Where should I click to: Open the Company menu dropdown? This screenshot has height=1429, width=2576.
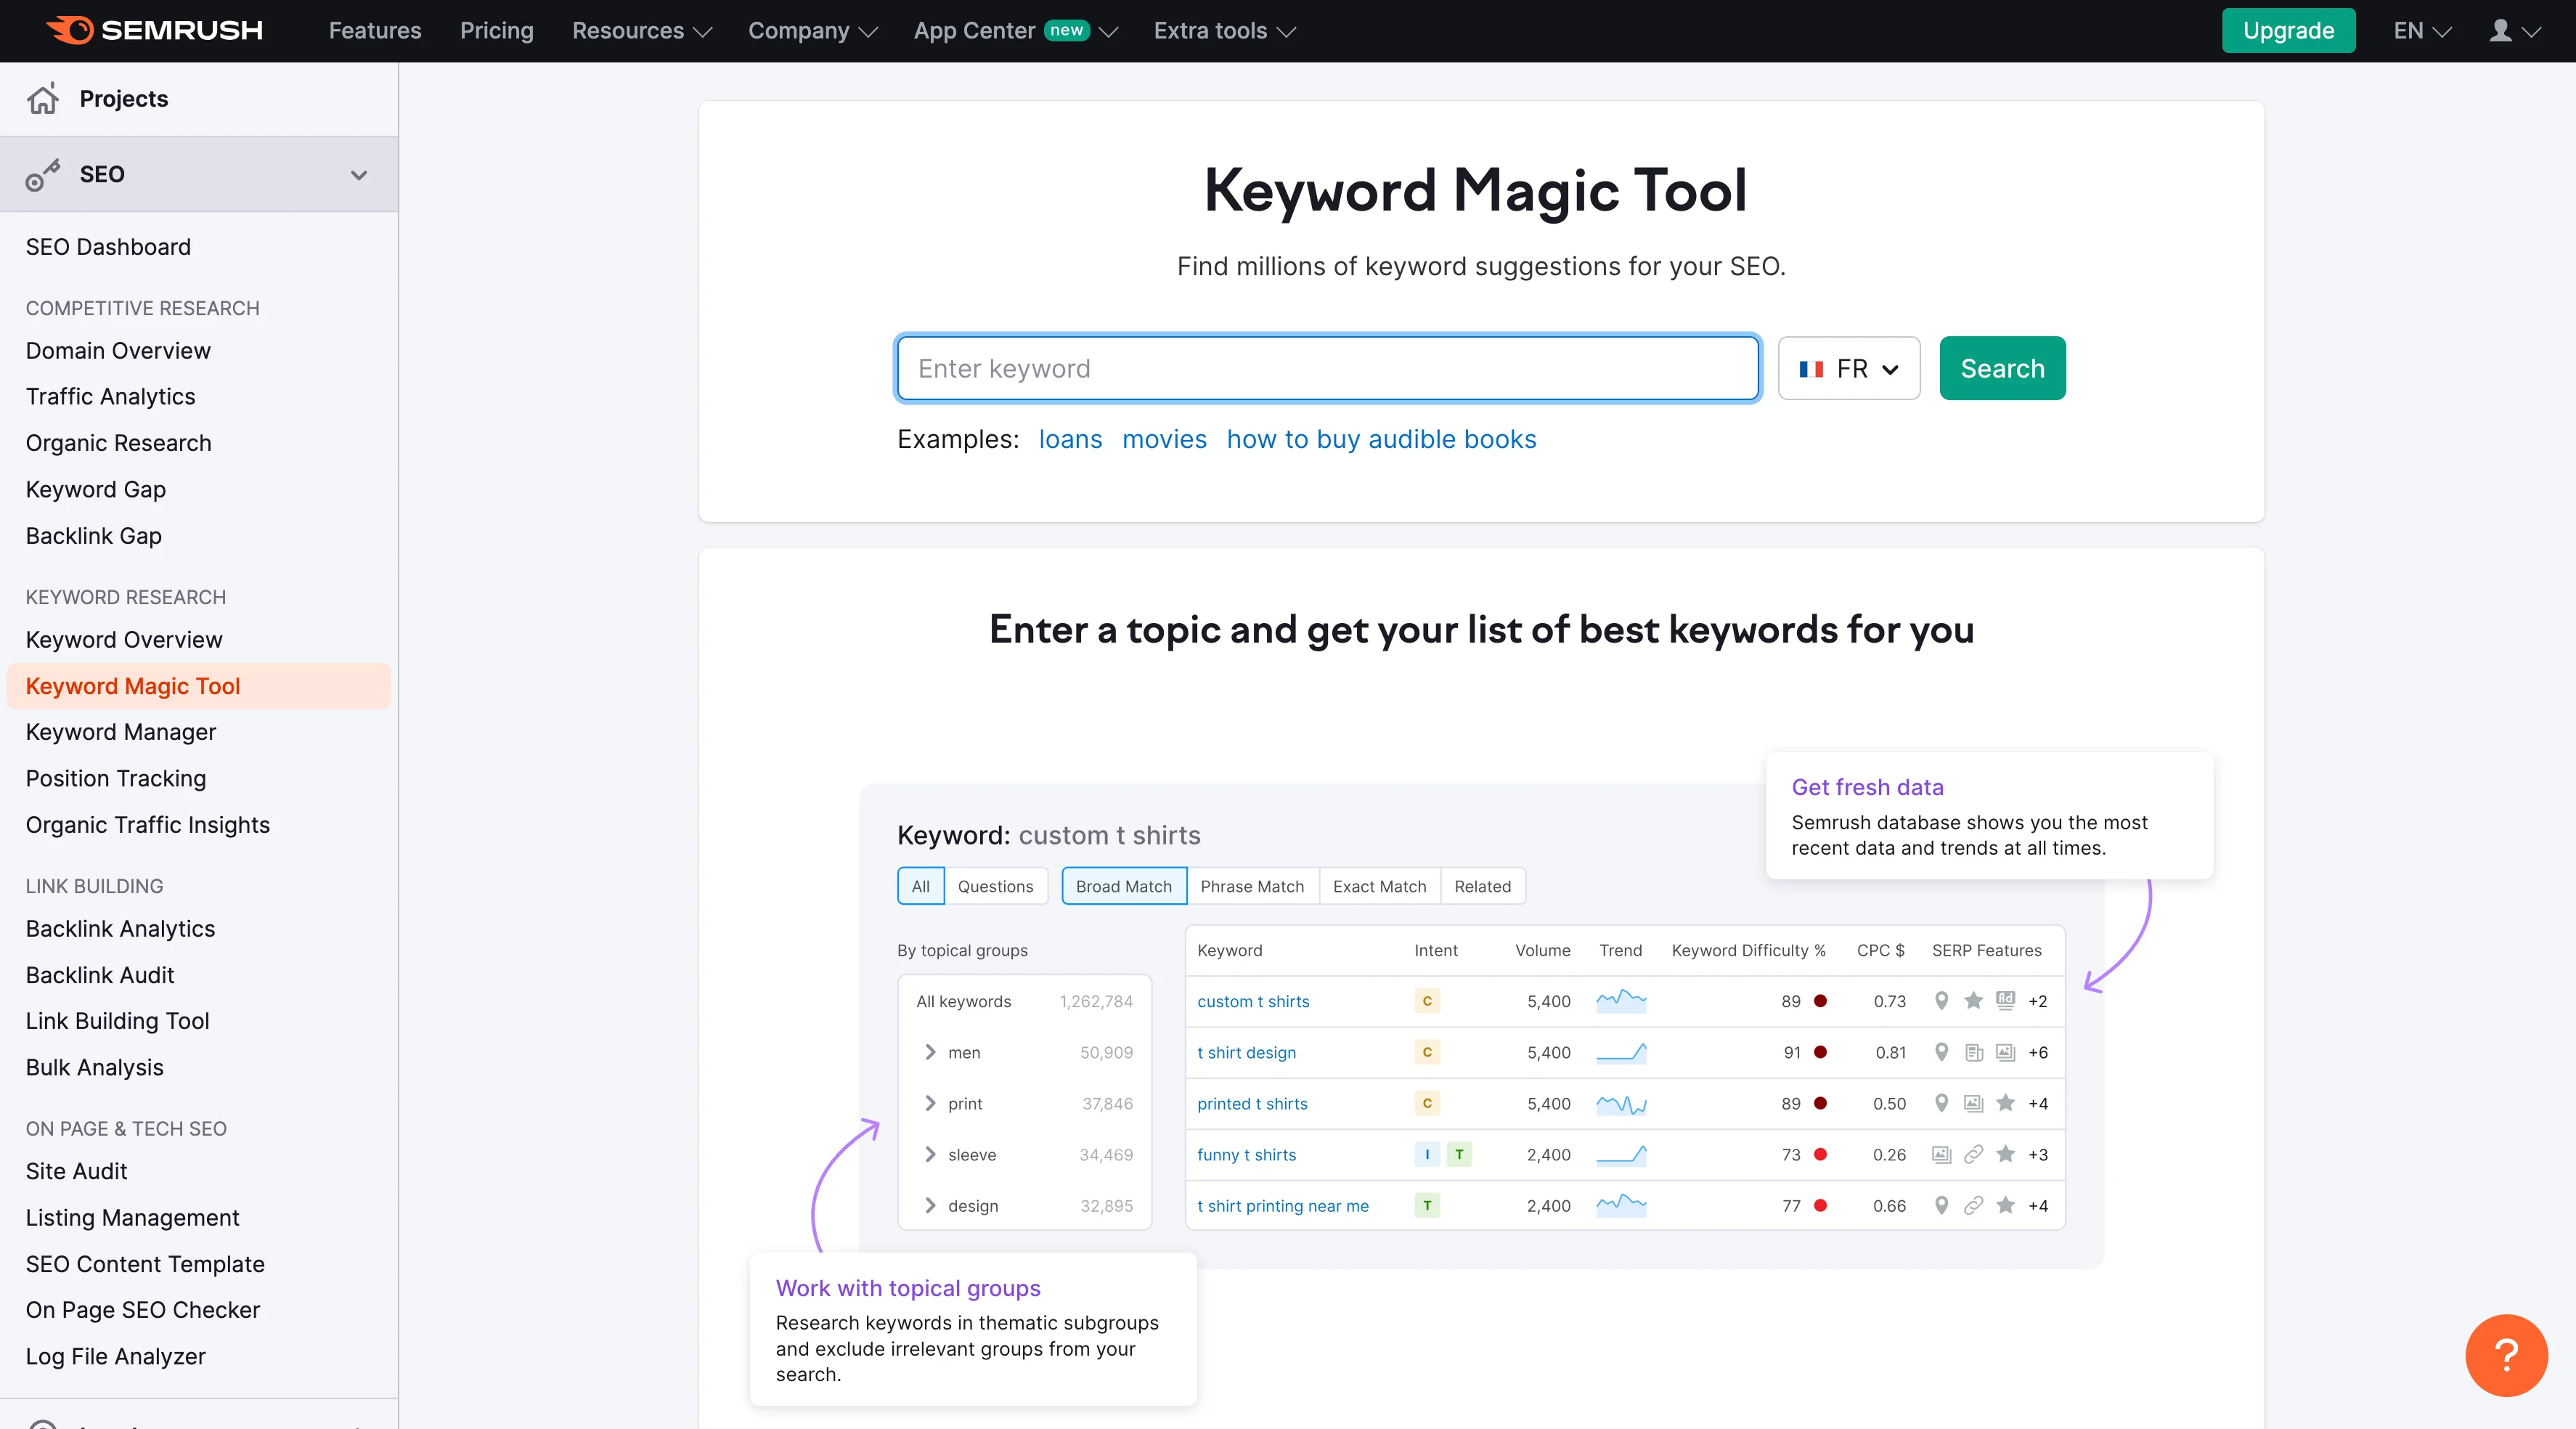coord(812,31)
